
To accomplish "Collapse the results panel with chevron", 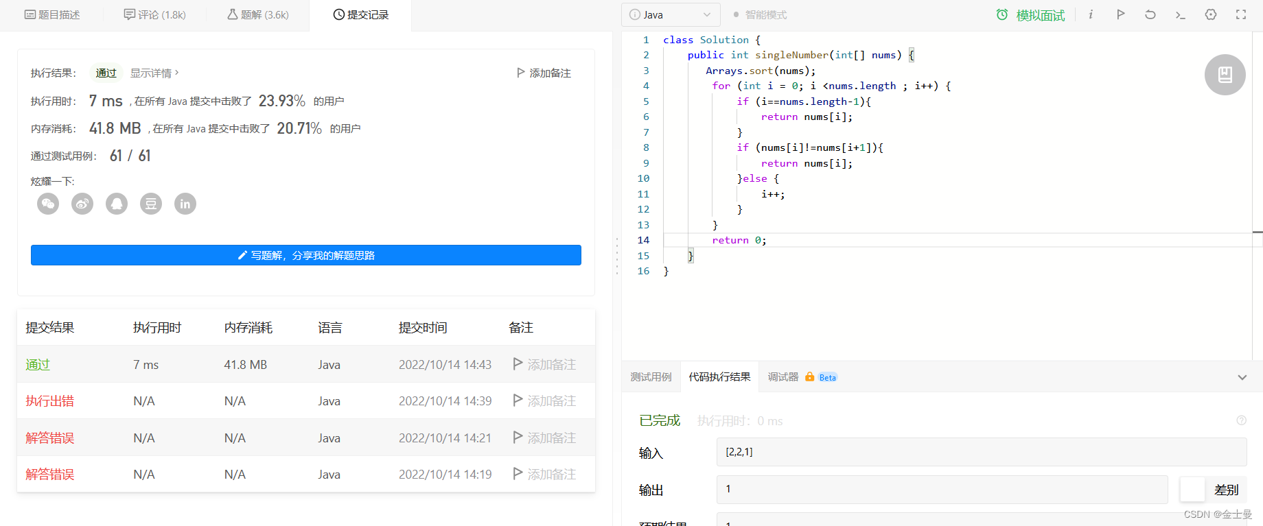I will 1242,377.
